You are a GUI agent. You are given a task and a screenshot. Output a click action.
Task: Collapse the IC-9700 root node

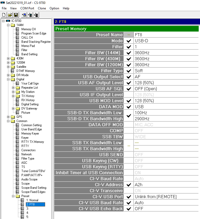(3, 21)
